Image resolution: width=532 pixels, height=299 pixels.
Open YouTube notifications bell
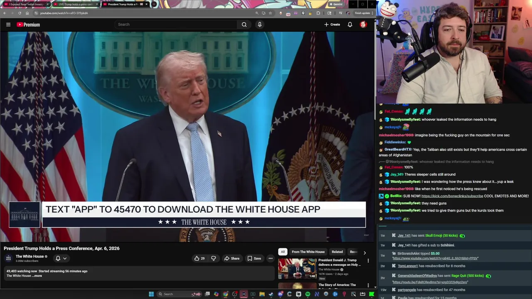coord(350,25)
